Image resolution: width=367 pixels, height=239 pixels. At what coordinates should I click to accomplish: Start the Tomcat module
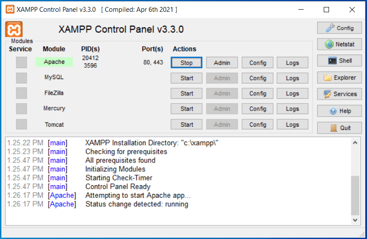click(187, 124)
